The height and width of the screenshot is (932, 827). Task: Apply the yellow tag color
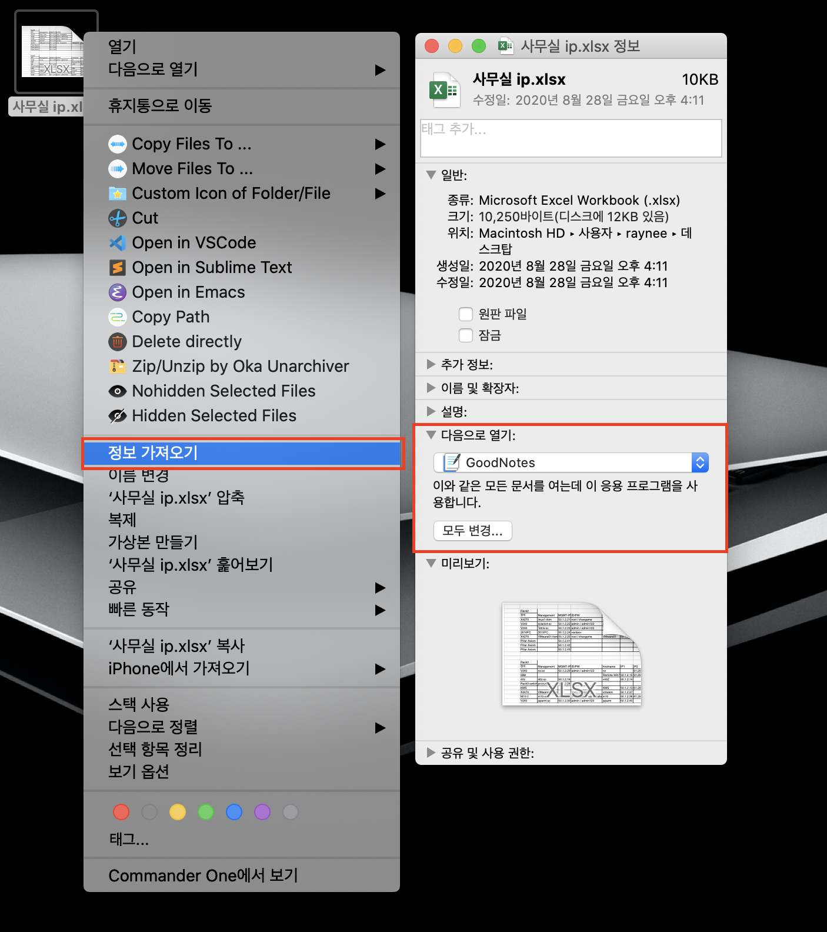point(178,812)
